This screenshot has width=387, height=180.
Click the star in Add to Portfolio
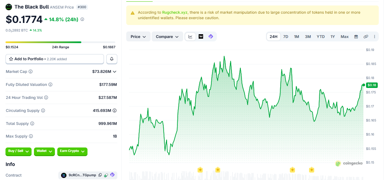[x=11, y=59]
